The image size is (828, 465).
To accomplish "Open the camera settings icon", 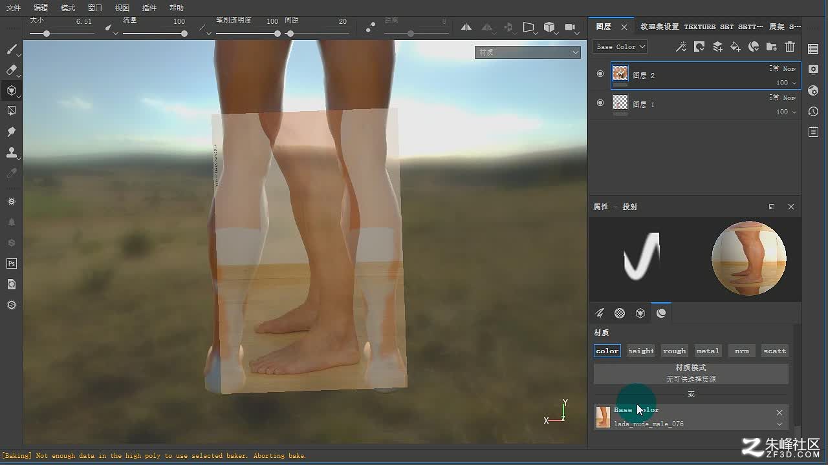I will tap(570, 27).
